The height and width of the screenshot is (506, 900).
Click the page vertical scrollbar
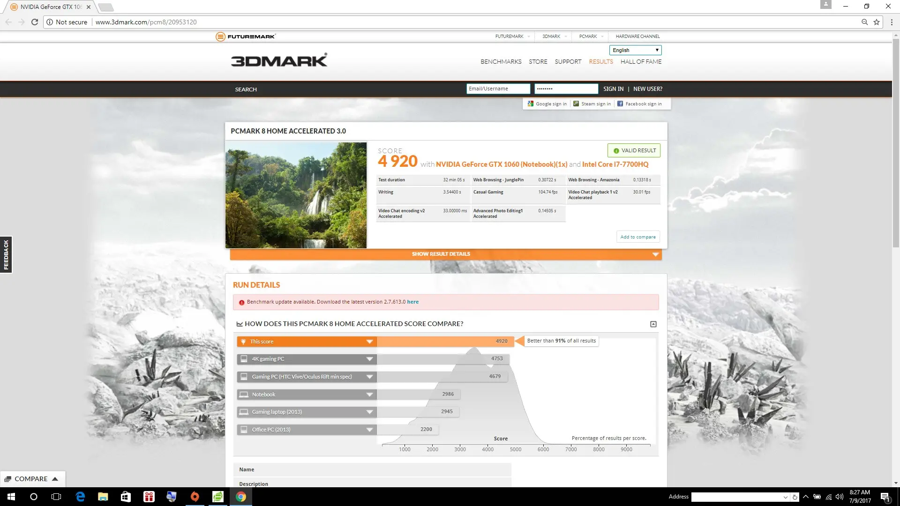click(896, 143)
